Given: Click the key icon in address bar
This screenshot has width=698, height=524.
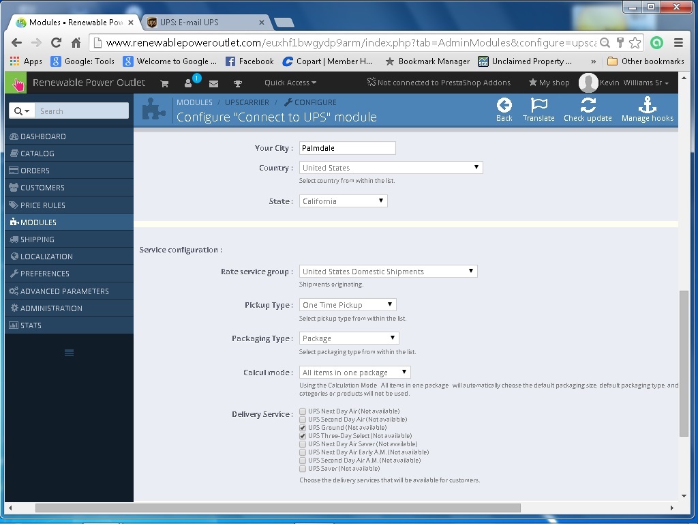Looking at the screenshot, I should (620, 43).
